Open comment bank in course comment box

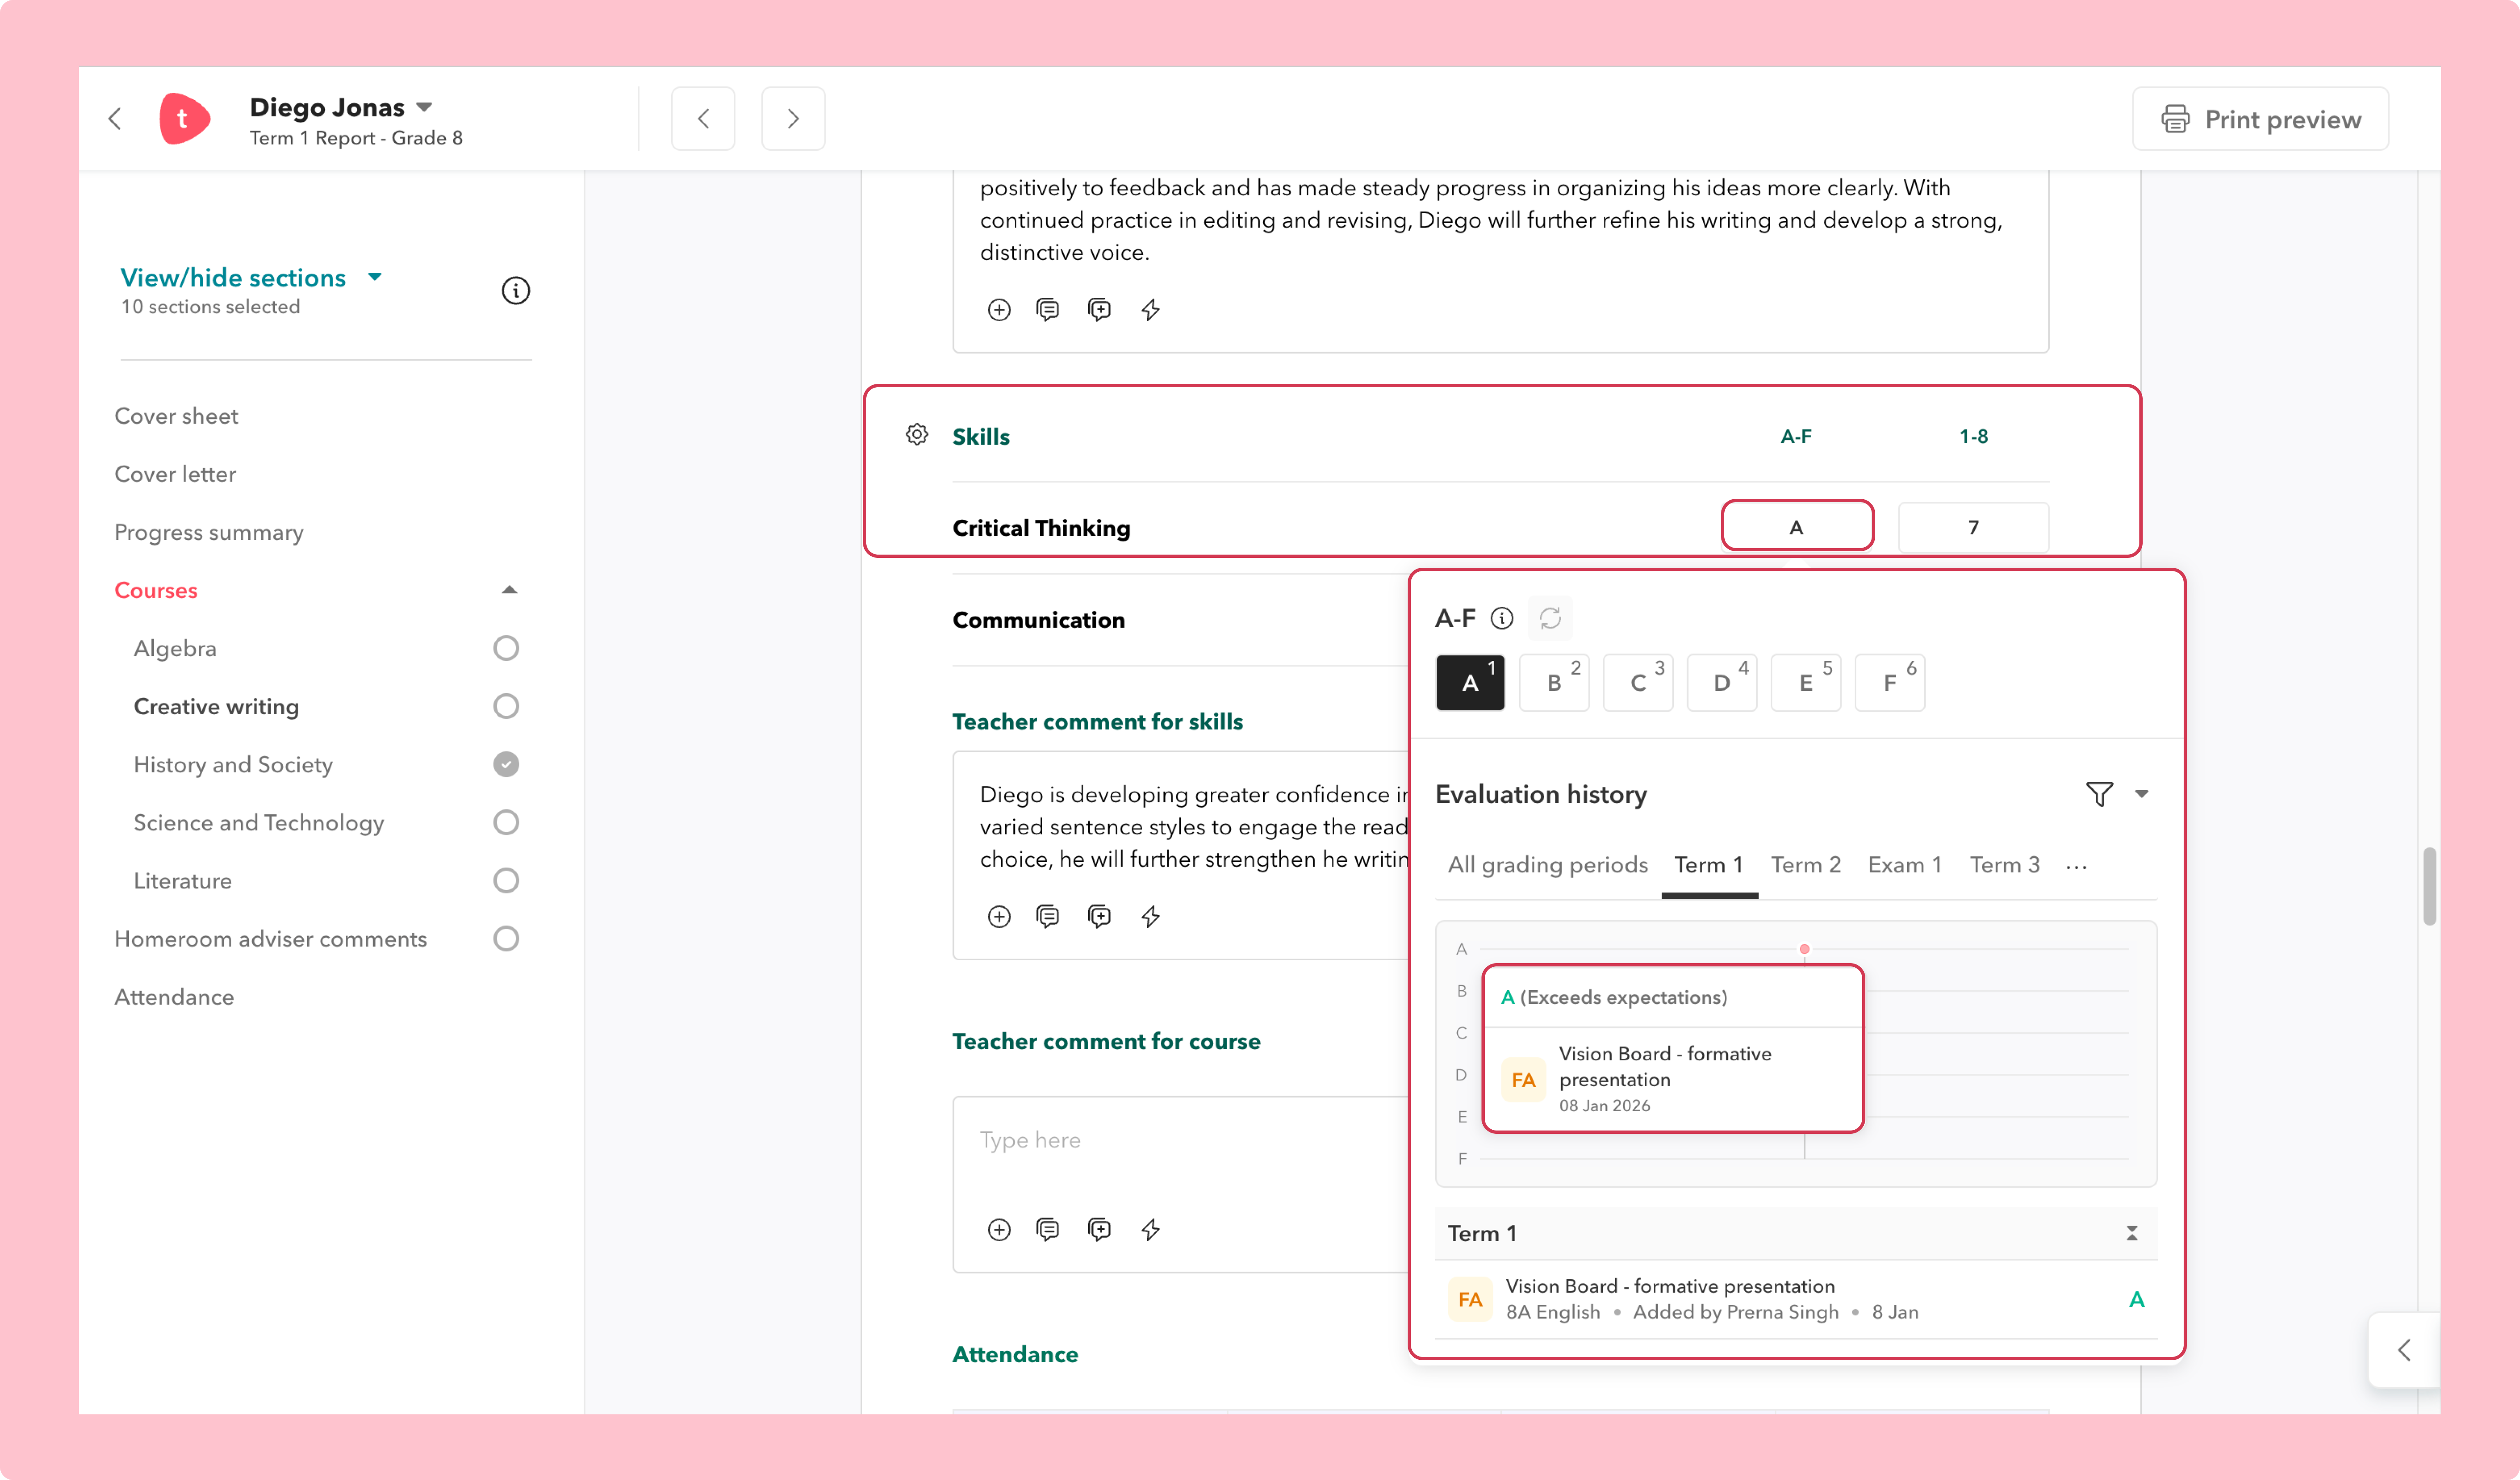(1048, 1230)
